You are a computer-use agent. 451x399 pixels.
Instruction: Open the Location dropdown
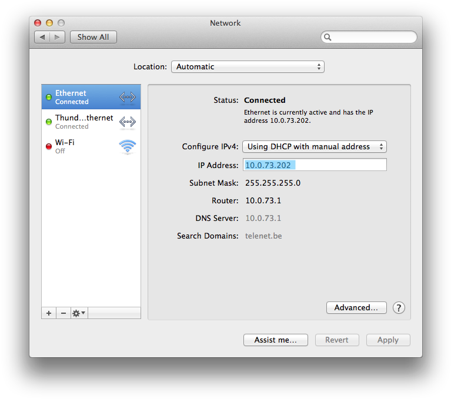[248, 66]
